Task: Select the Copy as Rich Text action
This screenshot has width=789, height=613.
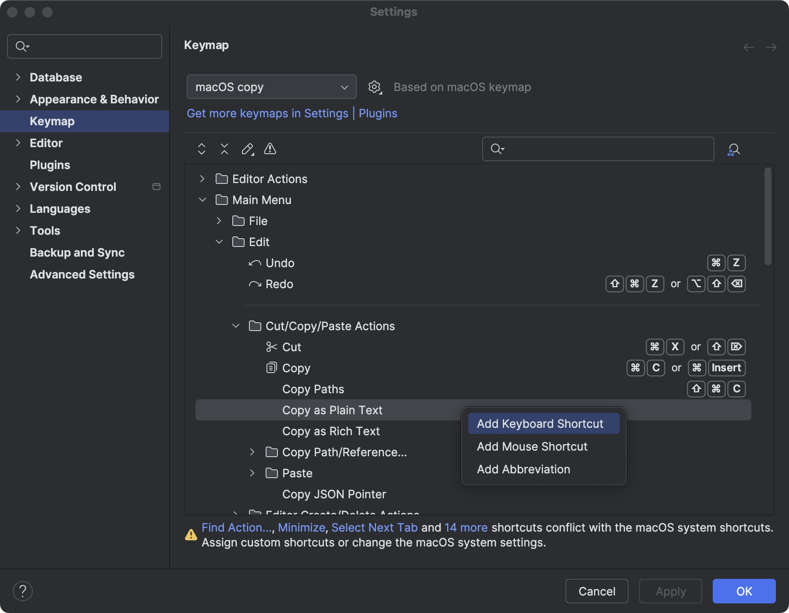Action: point(331,431)
